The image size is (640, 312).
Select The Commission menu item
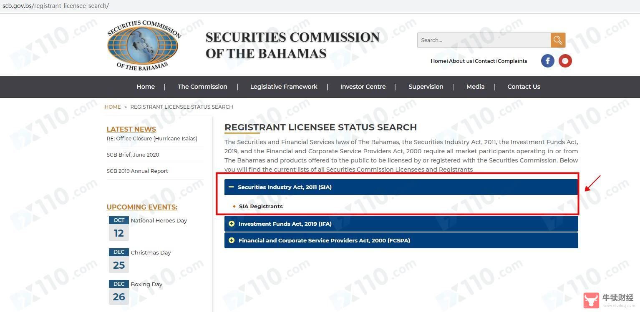[202, 87]
